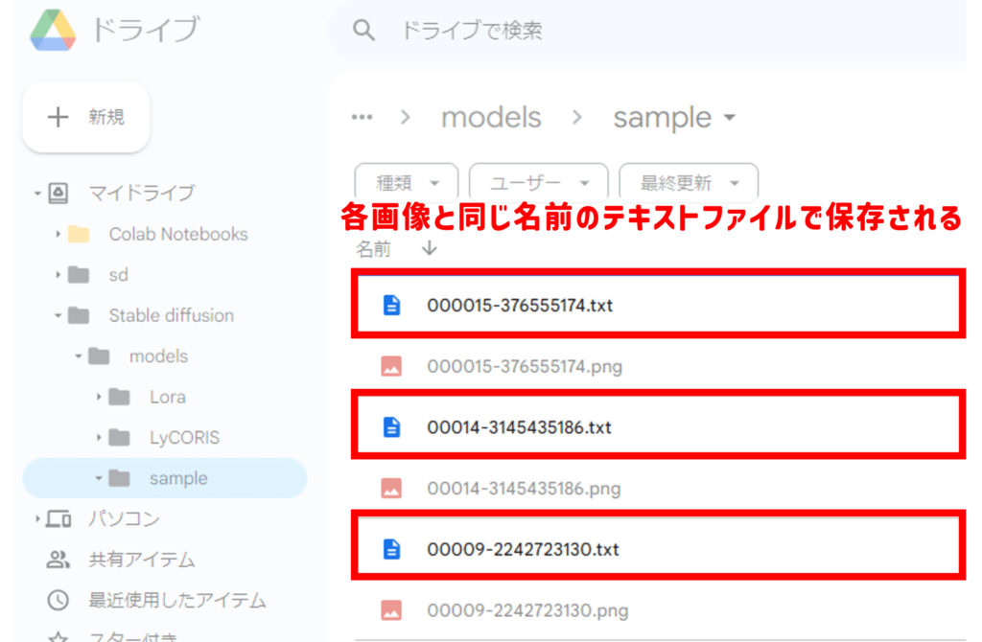Expand the Lora folder in tree
The height and width of the screenshot is (642, 982).
pyautogui.click(x=99, y=397)
